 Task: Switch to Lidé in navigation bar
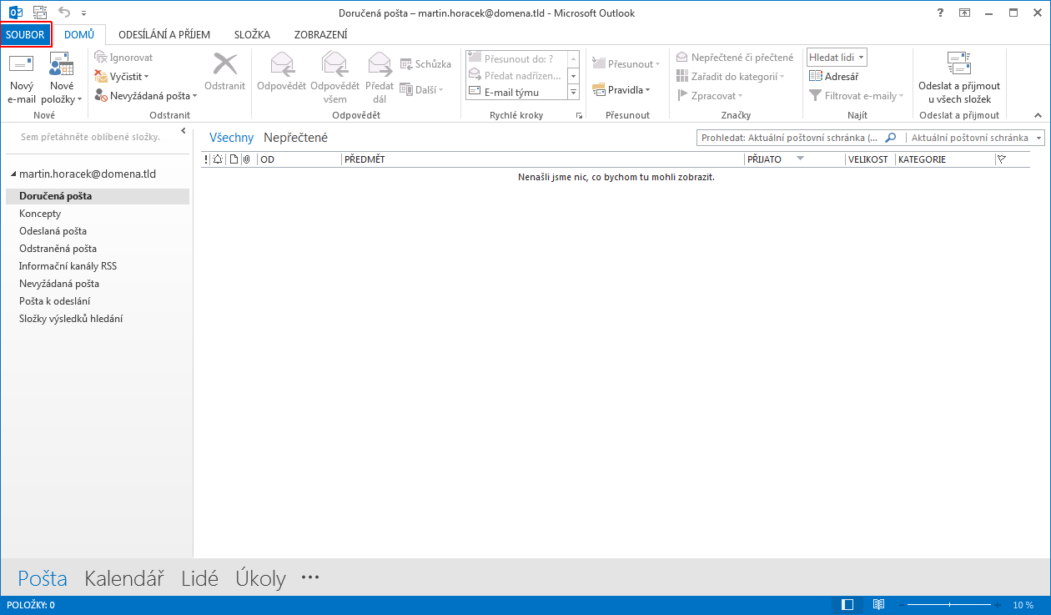click(200, 578)
